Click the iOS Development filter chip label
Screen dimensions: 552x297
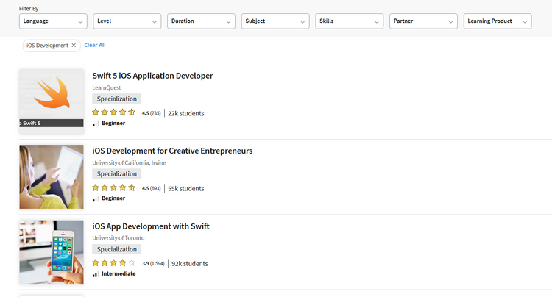tap(47, 46)
